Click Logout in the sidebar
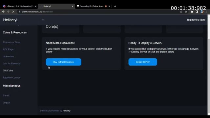 7,103
